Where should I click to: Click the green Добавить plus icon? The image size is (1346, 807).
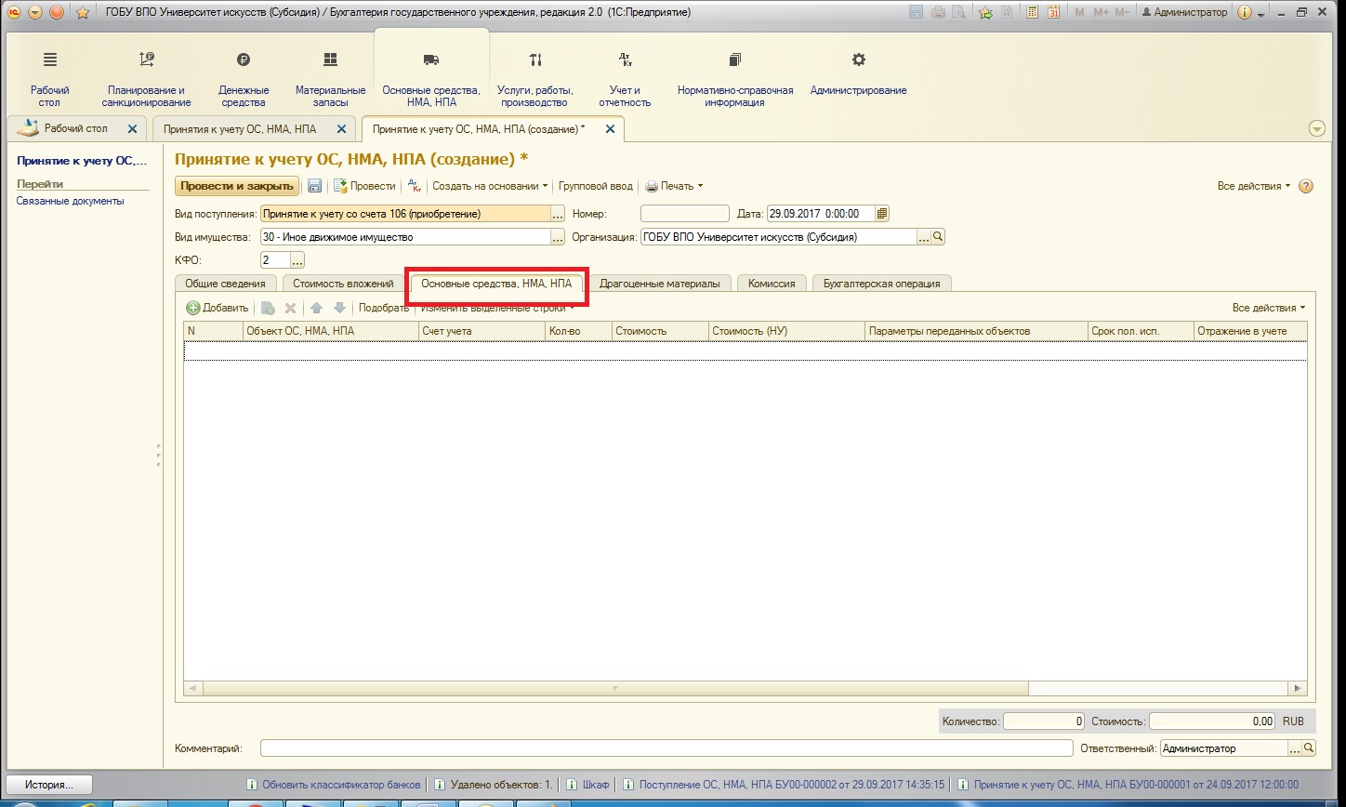(x=193, y=308)
